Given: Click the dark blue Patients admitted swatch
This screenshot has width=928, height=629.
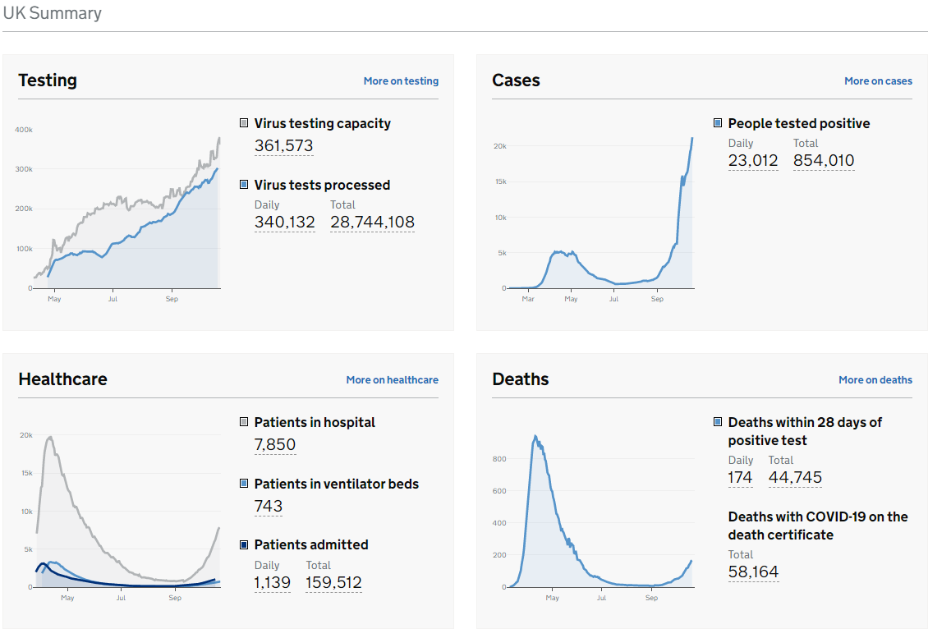Looking at the screenshot, I should [244, 544].
